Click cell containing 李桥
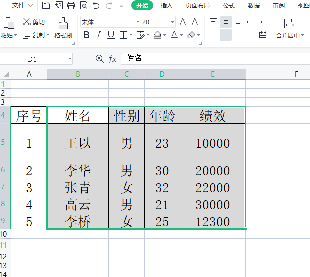310x277 pixels. click(78, 221)
